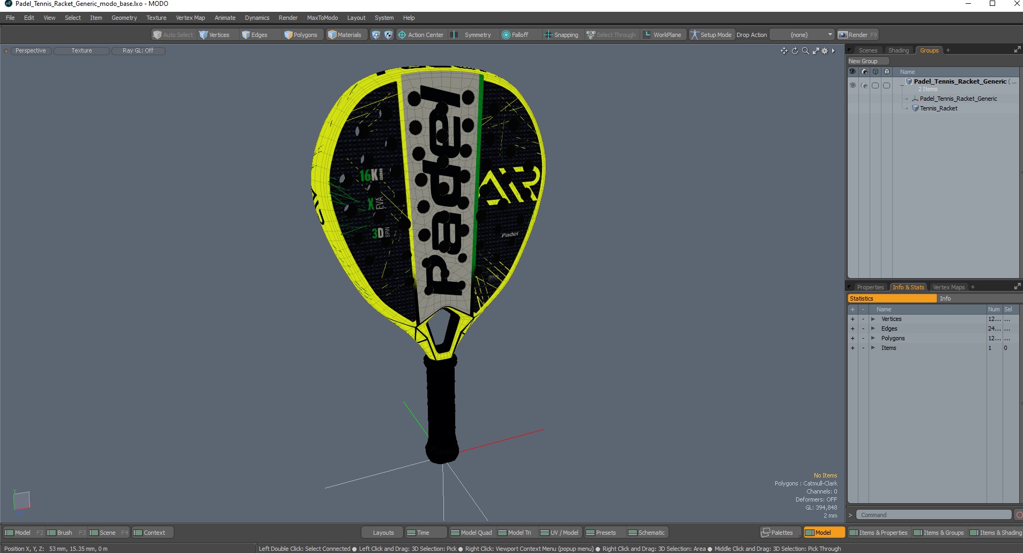Open the MaxToModo menu

322,18
